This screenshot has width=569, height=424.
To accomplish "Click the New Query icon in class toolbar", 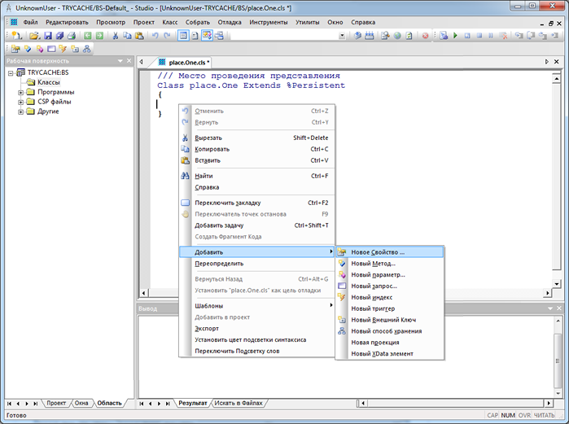I will pos(51,49).
